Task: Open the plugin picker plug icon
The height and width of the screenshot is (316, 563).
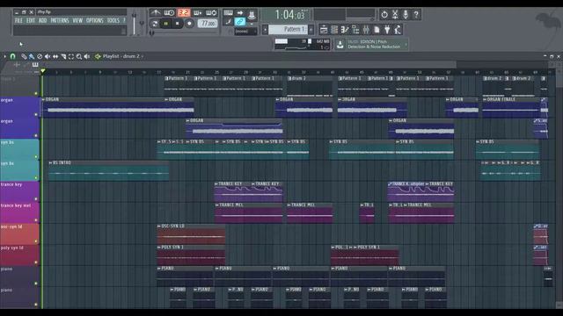Action: pyautogui.click(x=387, y=29)
